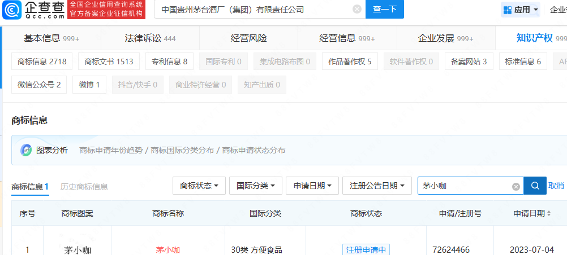Select 商标文书 1513 sub-category
Screen dimensions: 567x255
point(109,61)
